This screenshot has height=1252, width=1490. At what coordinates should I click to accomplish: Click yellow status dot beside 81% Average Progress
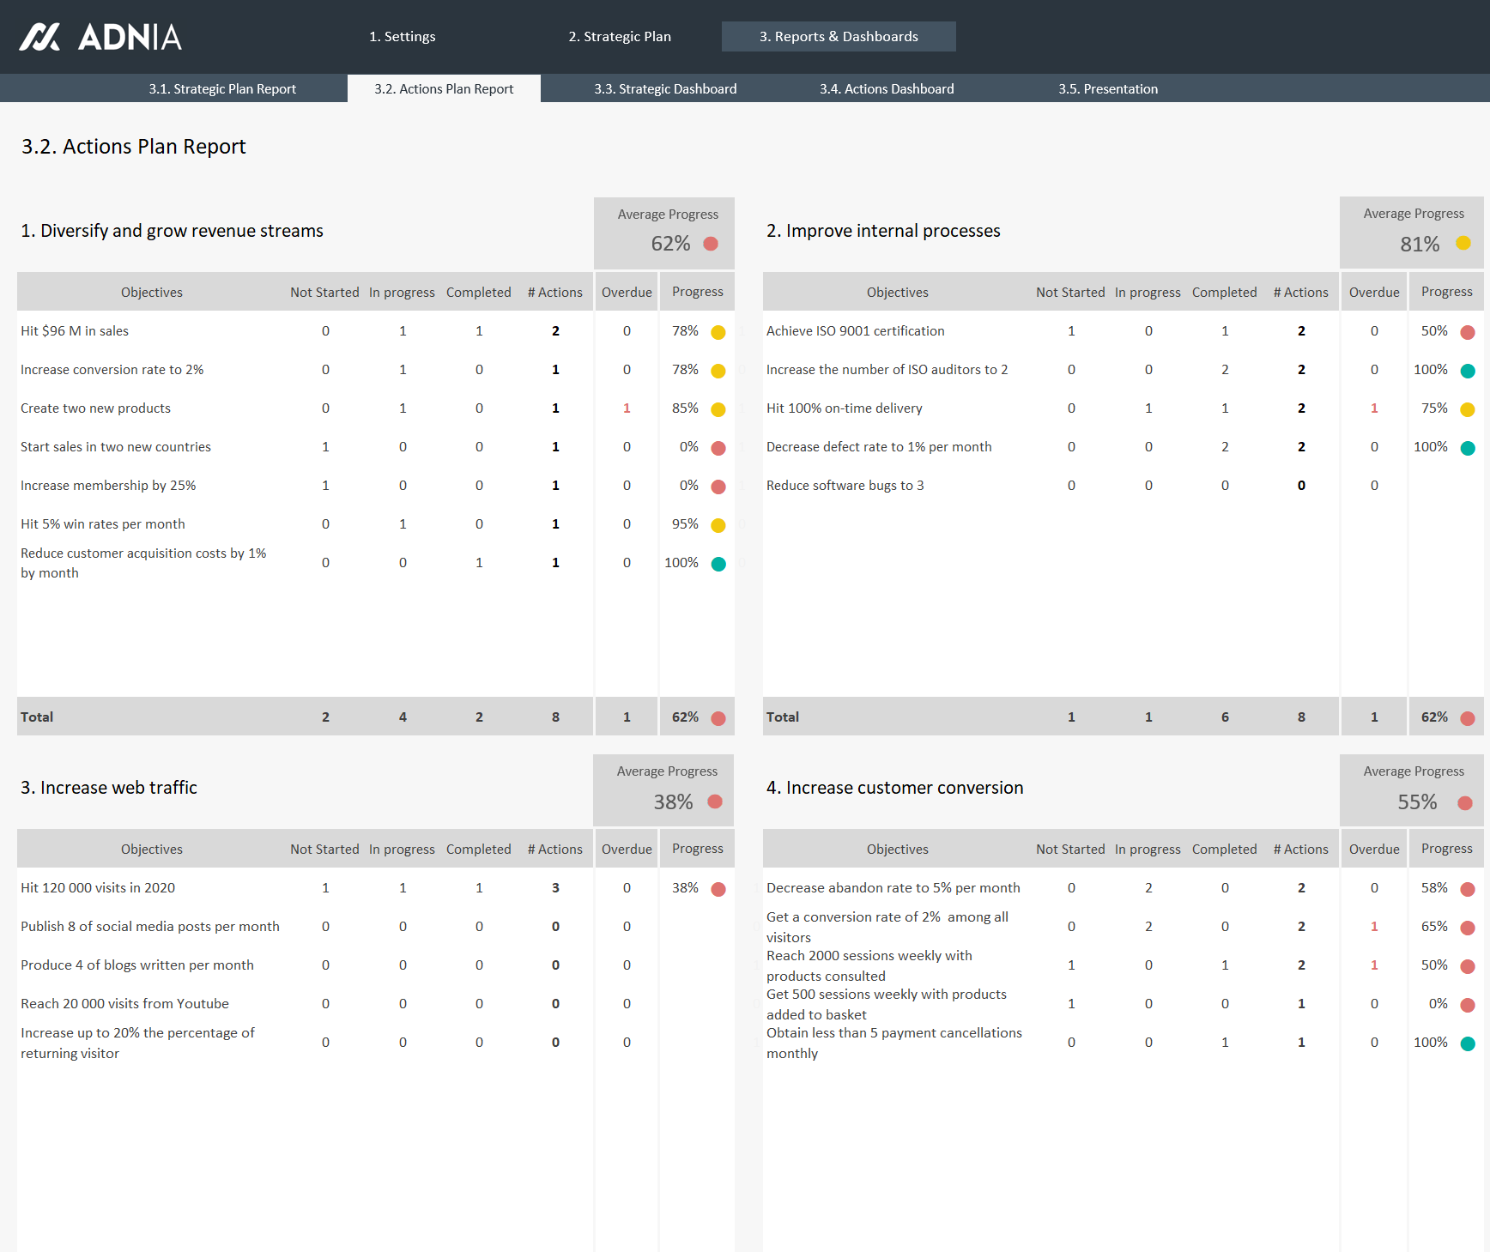1463,244
